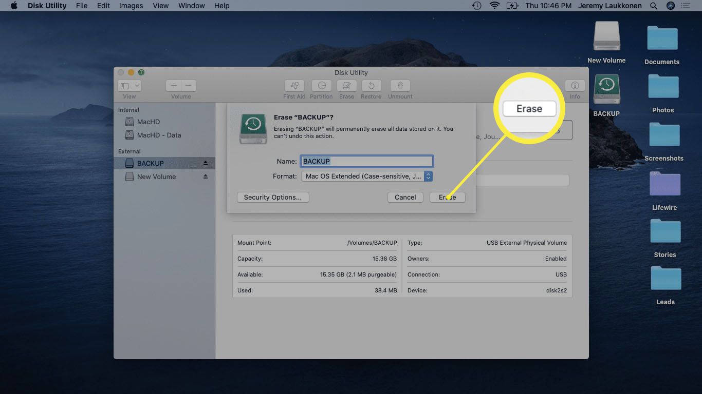702x394 pixels.
Task: Eject New Volume in the sidebar
Action: tap(206, 176)
